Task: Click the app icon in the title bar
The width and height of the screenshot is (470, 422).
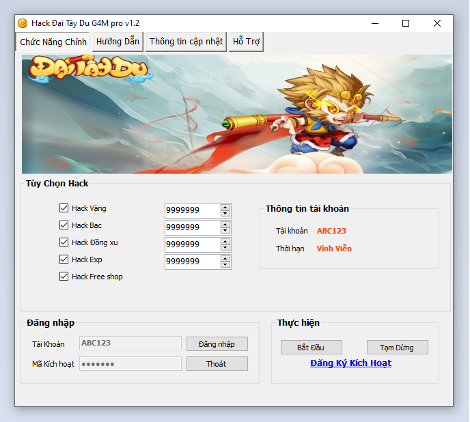Action: pos(23,23)
